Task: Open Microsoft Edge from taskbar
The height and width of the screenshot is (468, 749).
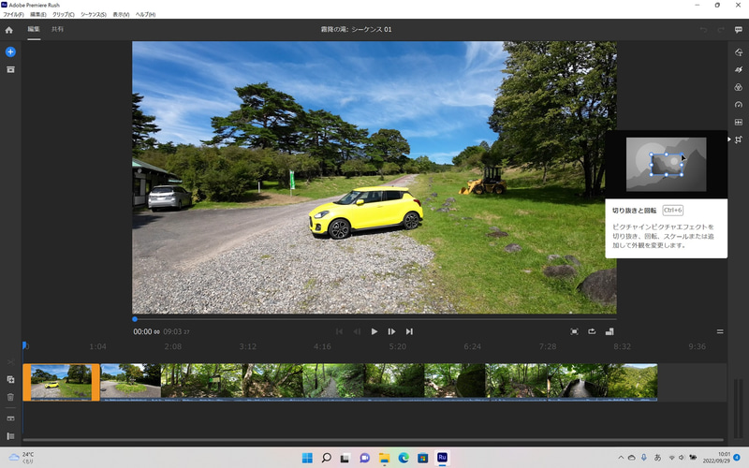Action: point(404,458)
